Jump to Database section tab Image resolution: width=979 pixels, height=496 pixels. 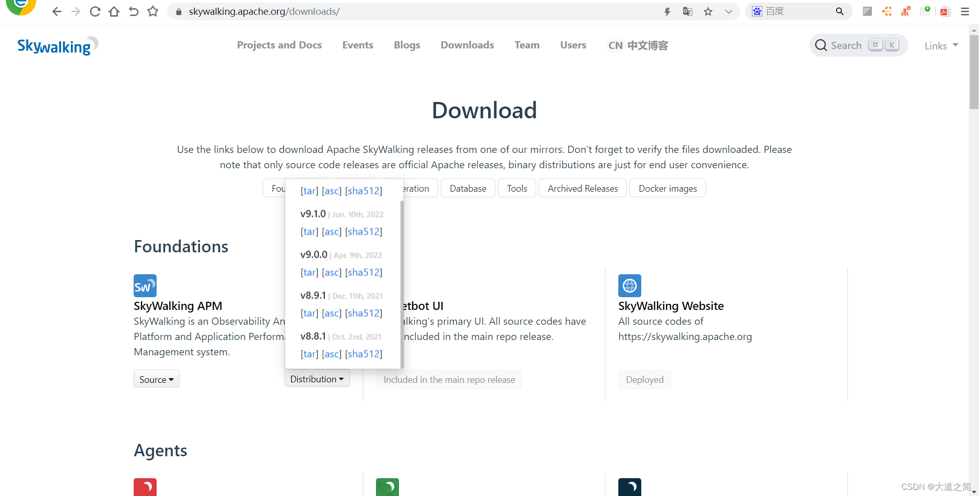click(x=468, y=188)
